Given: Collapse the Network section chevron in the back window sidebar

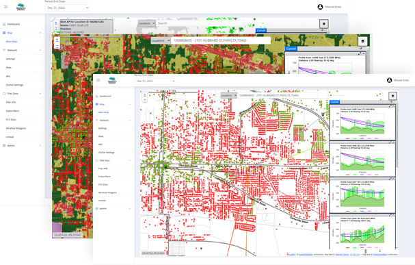Looking at the screenshot, I should tap(40, 50).
